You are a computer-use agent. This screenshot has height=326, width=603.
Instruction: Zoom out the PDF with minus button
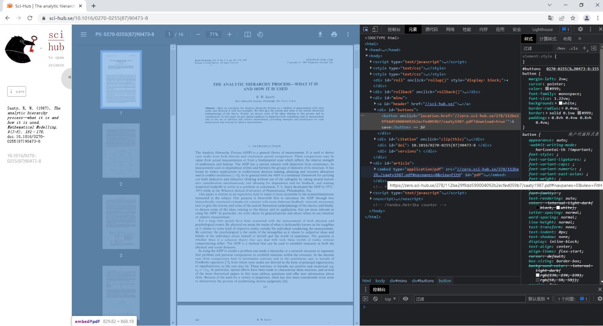pyautogui.click(x=198, y=34)
